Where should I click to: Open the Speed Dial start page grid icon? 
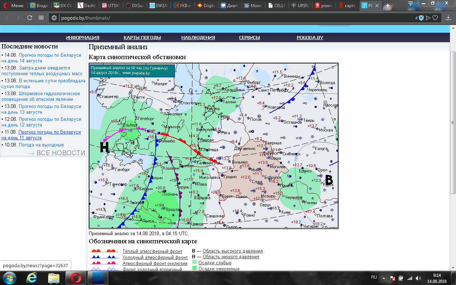point(41,18)
